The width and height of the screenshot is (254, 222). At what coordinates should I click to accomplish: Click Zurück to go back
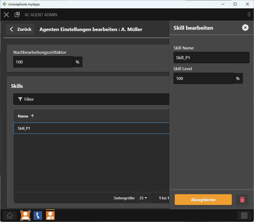(20, 29)
